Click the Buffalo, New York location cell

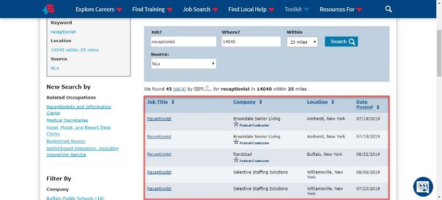(324, 154)
